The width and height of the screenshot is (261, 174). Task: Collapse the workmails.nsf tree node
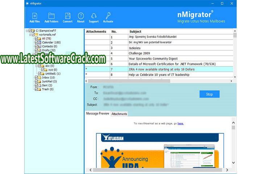30,35
